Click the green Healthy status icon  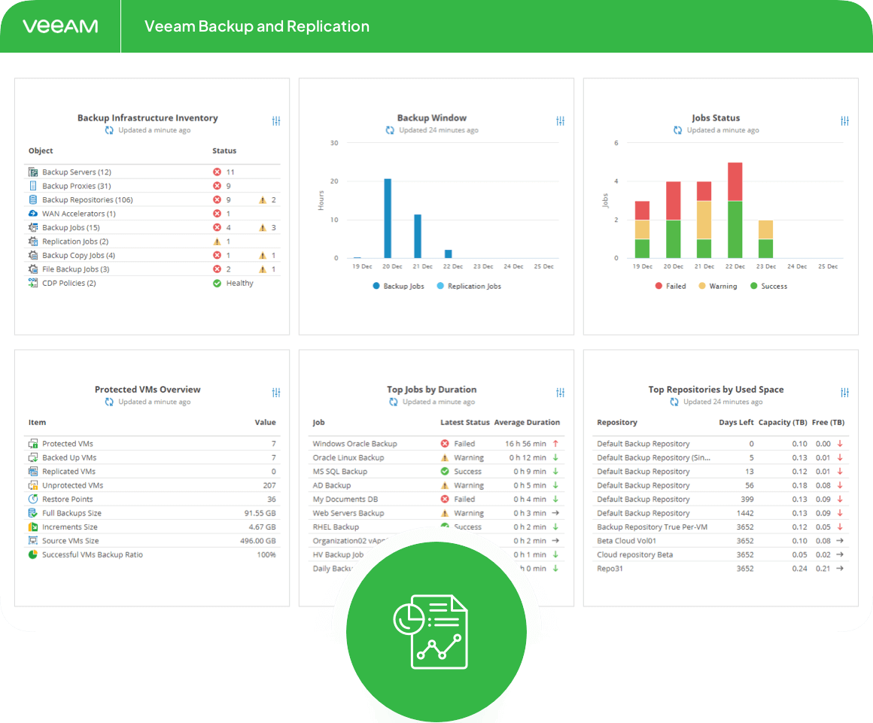click(x=217, y=283)
